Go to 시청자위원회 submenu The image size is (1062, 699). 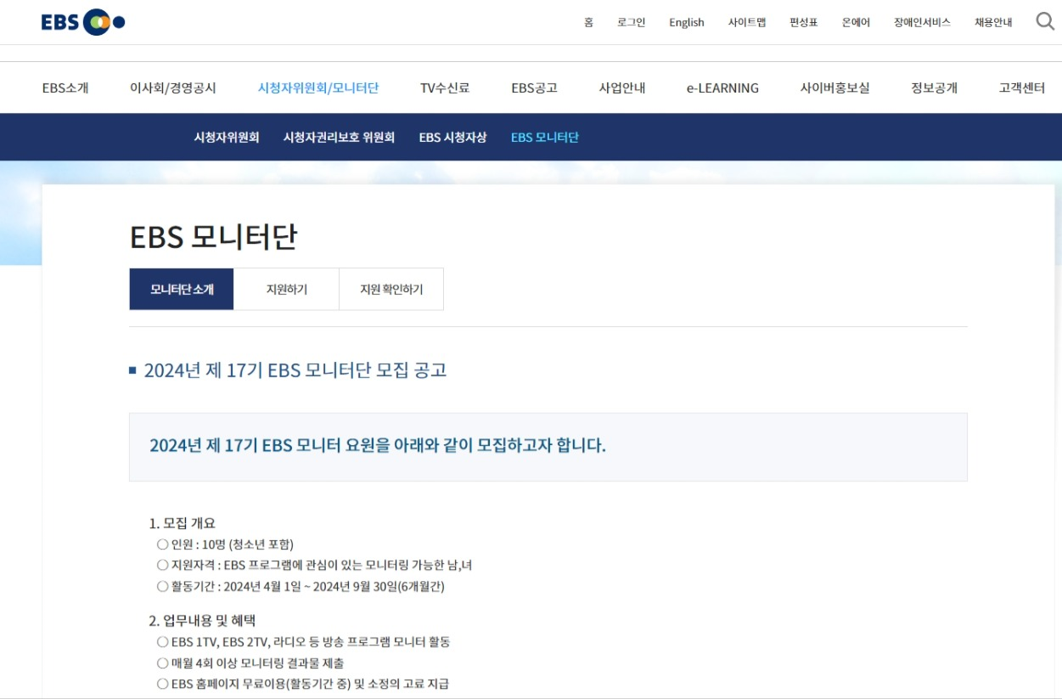(227, 137)
